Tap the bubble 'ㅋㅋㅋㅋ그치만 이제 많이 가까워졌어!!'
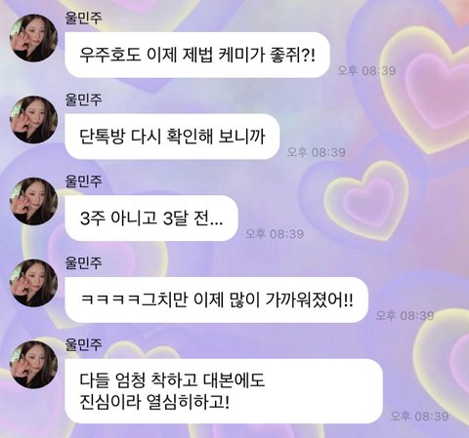The width and height of the screenshot is (469, 438). coord(217,299)
